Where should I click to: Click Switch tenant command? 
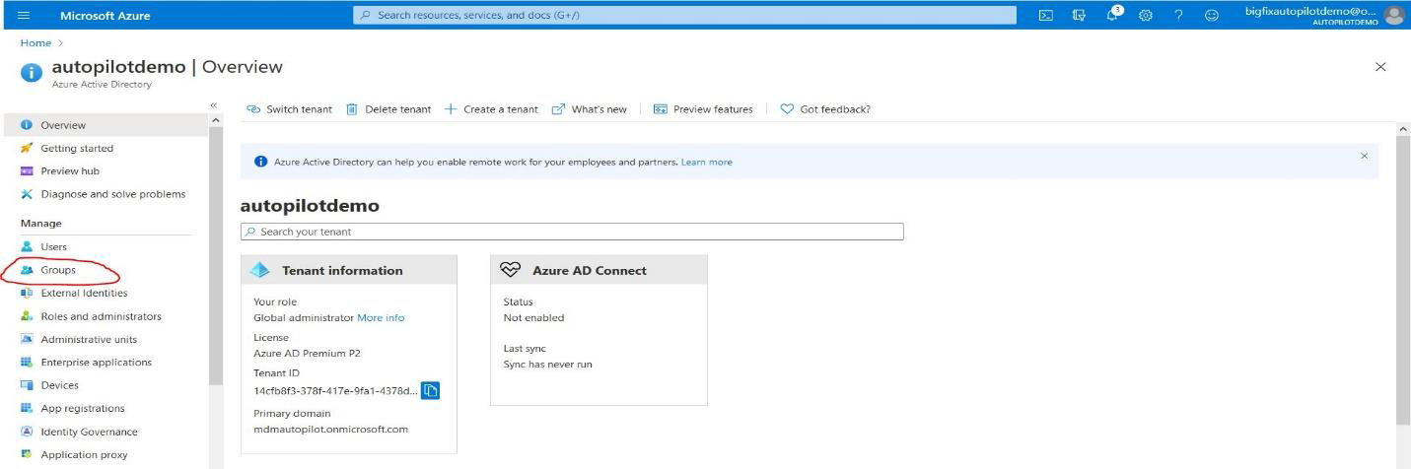pos(290,109)
